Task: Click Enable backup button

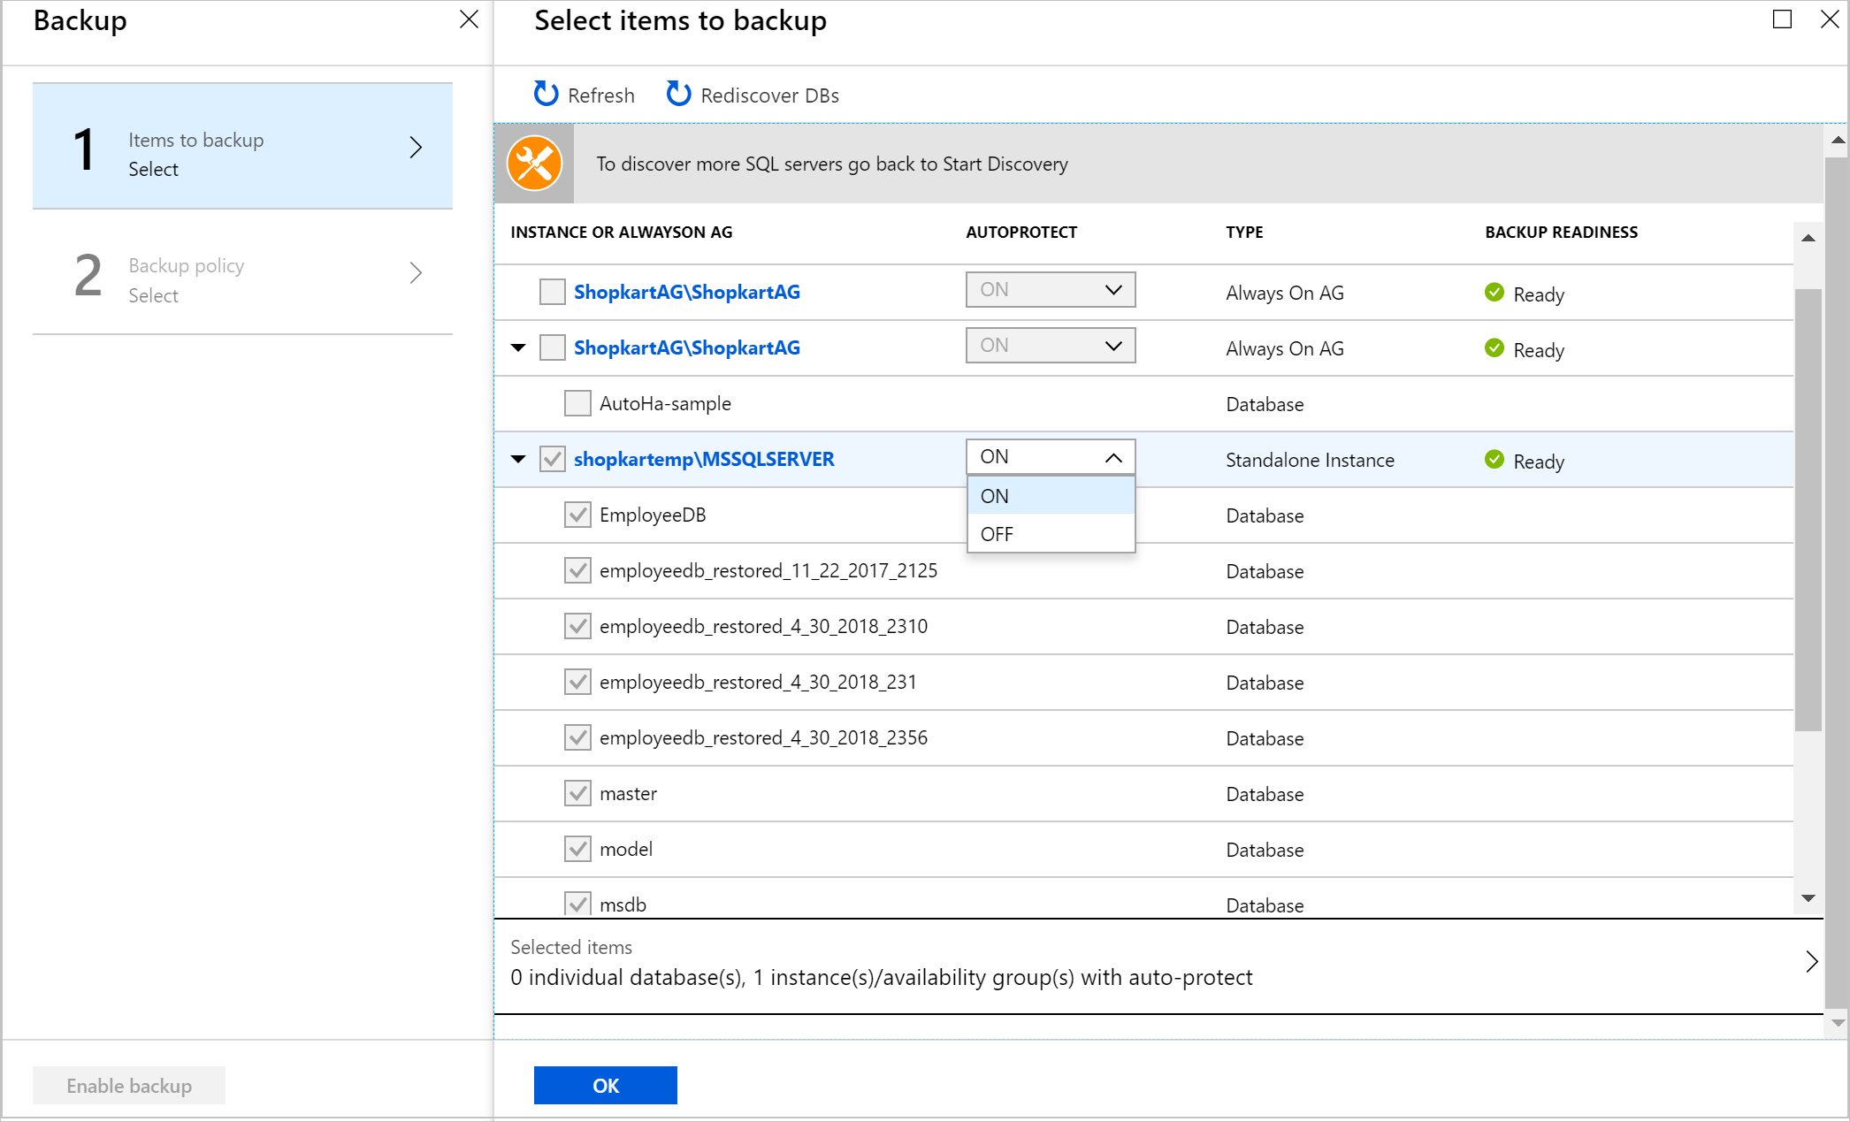Action: coord(128,1085)
